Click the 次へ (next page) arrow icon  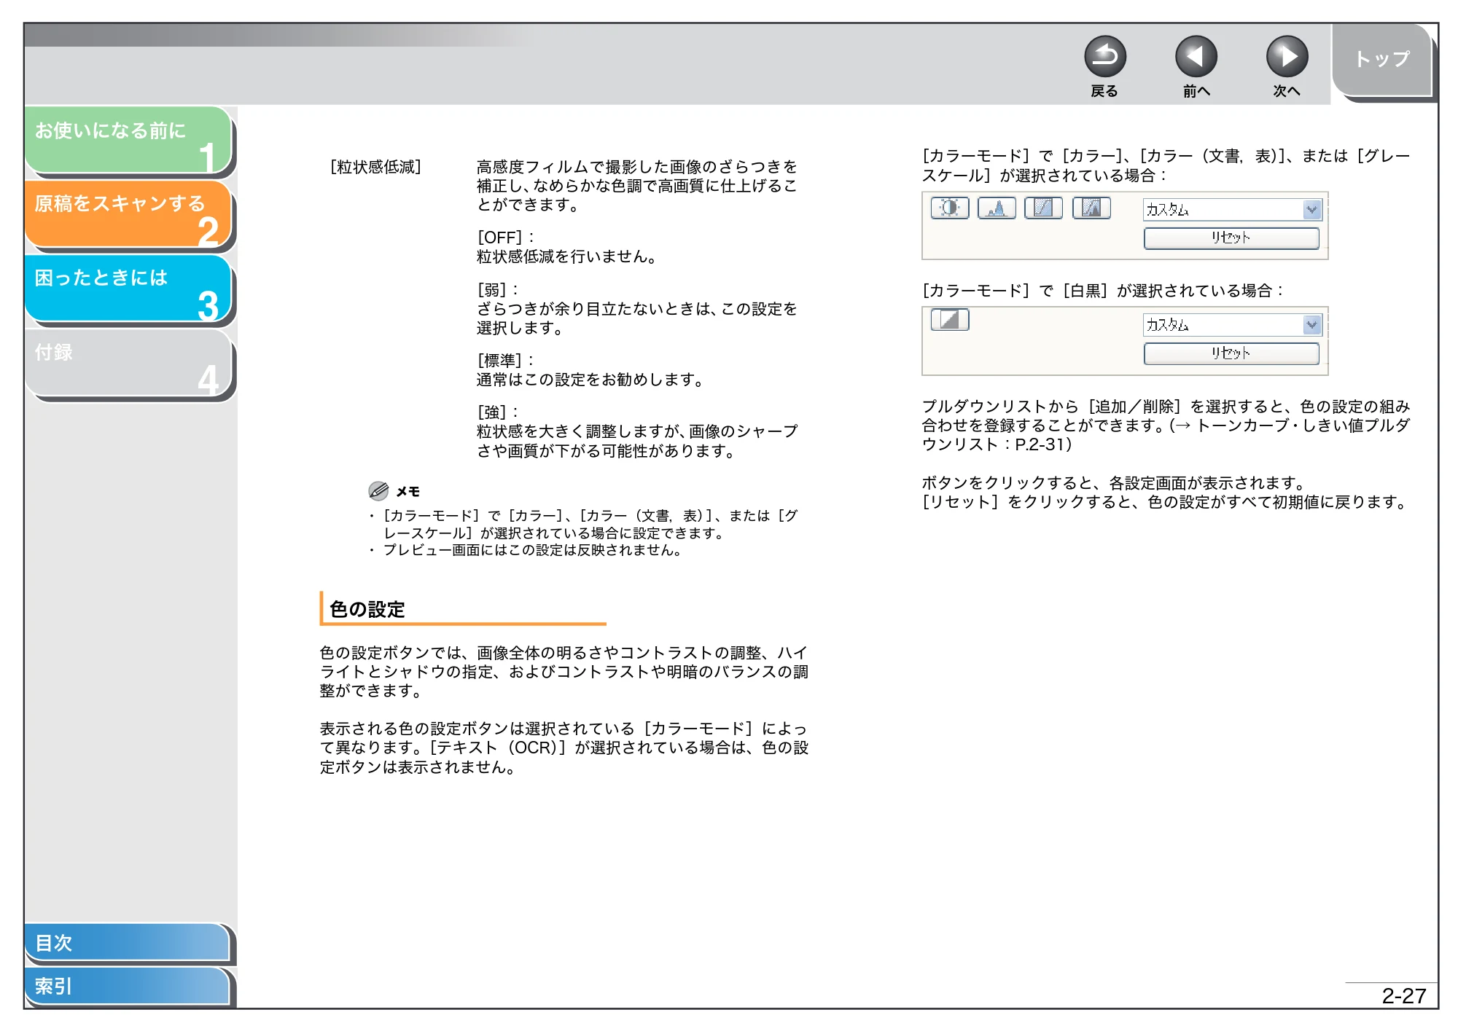(1287, 56)
